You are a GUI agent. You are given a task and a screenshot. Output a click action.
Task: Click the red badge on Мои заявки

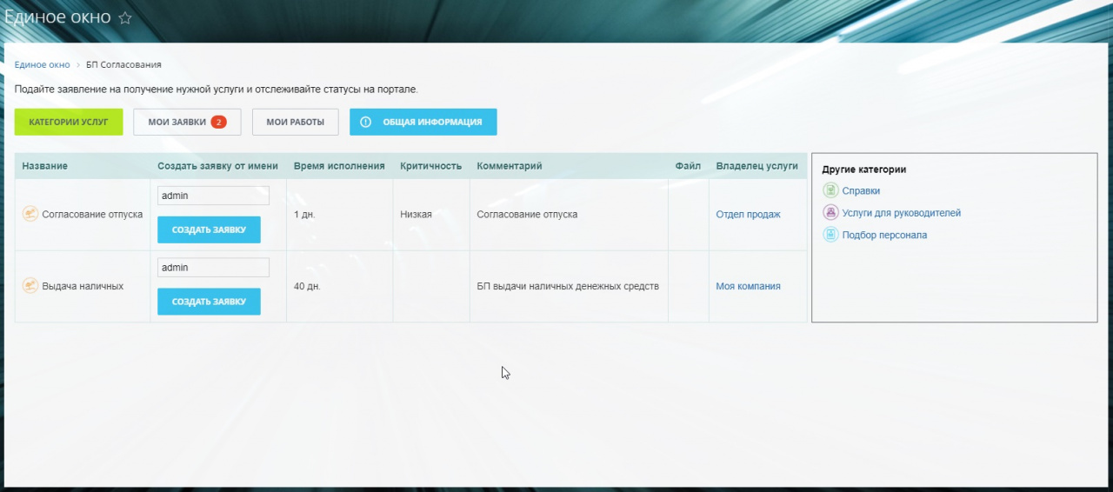(x=218, y=122)
